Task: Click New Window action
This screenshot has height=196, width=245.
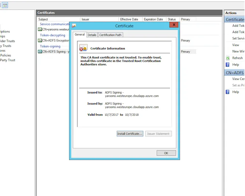Action: pyautogui.click(x=238, y=51)
